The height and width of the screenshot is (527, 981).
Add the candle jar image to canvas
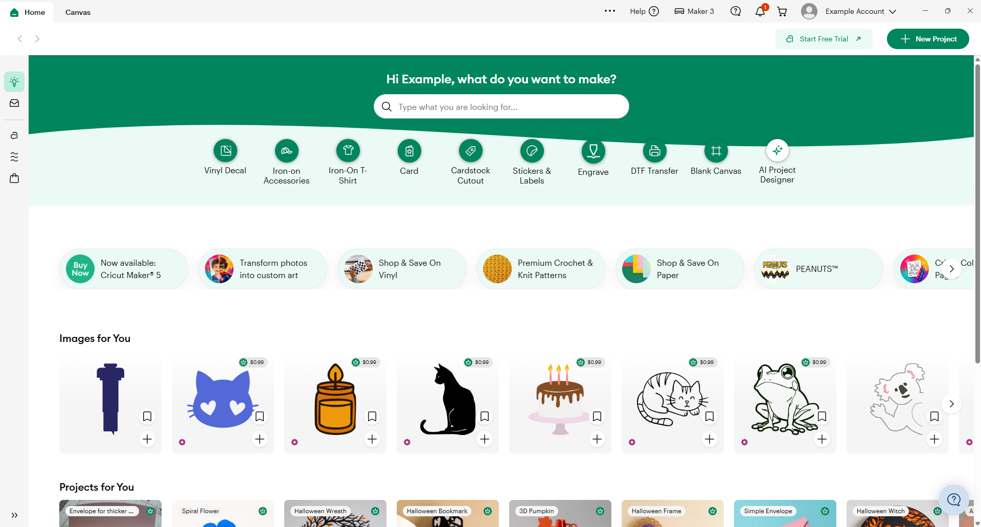[372, 439]
